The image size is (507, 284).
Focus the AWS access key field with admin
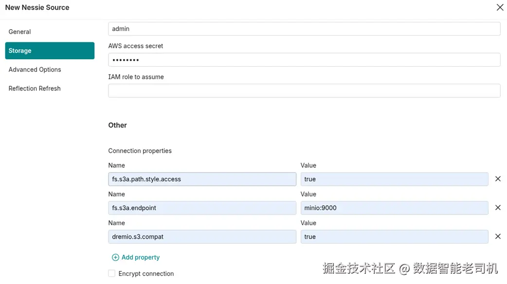(x=304, y=29)
